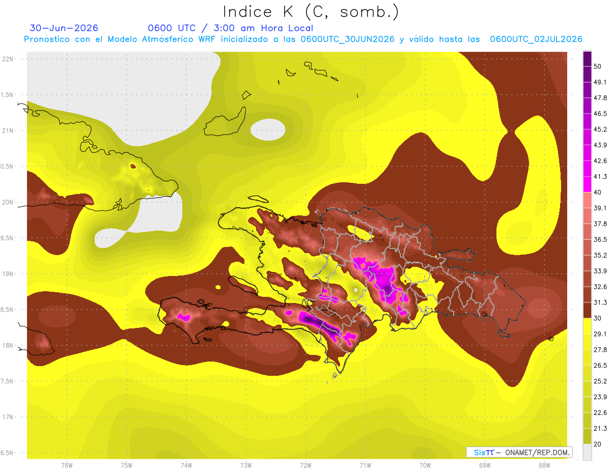Click longitude axis label "71W"

click(365, 464)
